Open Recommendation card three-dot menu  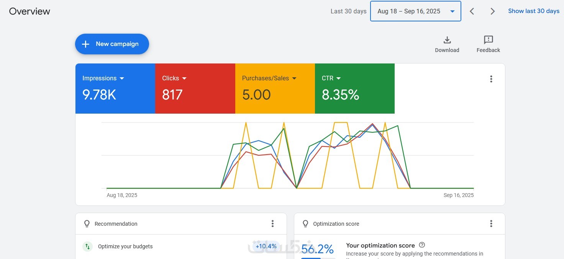272,224
